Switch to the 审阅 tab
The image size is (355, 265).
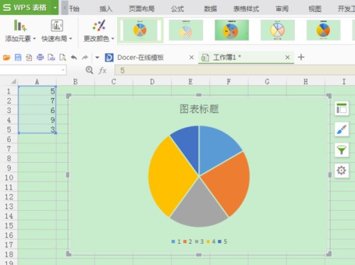[282, 9]
